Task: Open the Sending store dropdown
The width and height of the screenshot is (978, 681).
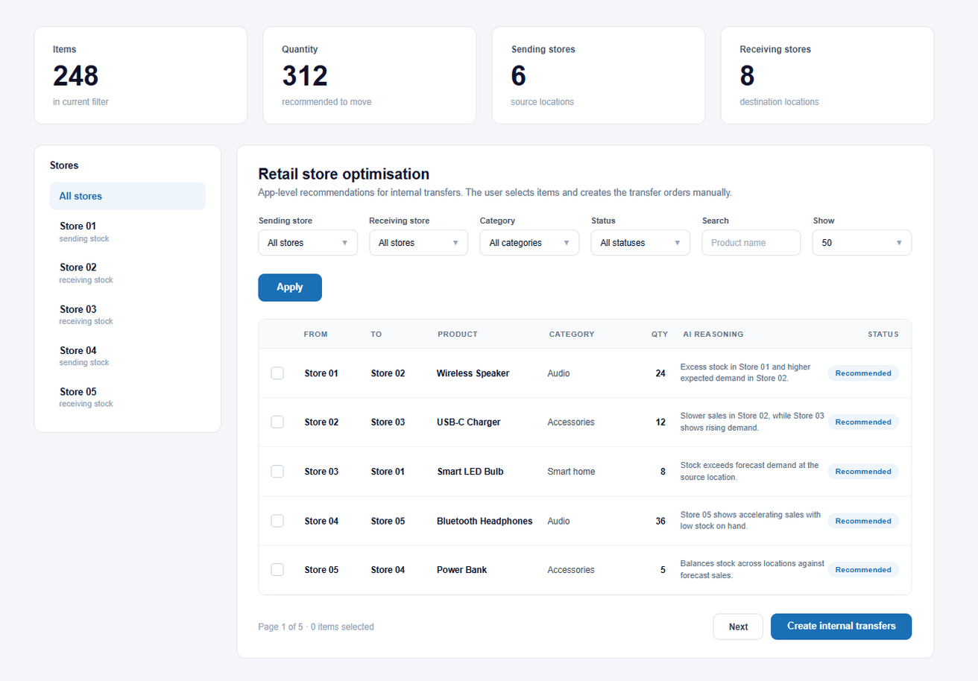Action: (308, 243)
